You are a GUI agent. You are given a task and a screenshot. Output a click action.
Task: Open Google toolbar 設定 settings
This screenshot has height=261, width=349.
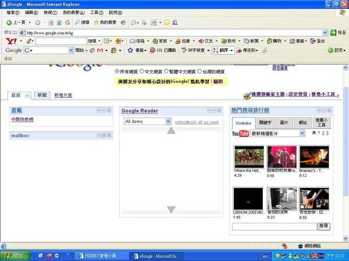[x=337, y=50]
